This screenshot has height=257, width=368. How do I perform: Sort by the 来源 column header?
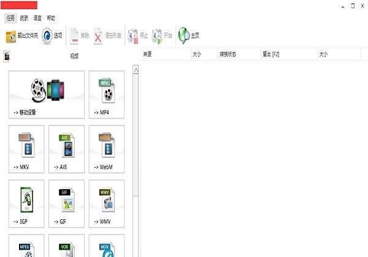(166, 54)
